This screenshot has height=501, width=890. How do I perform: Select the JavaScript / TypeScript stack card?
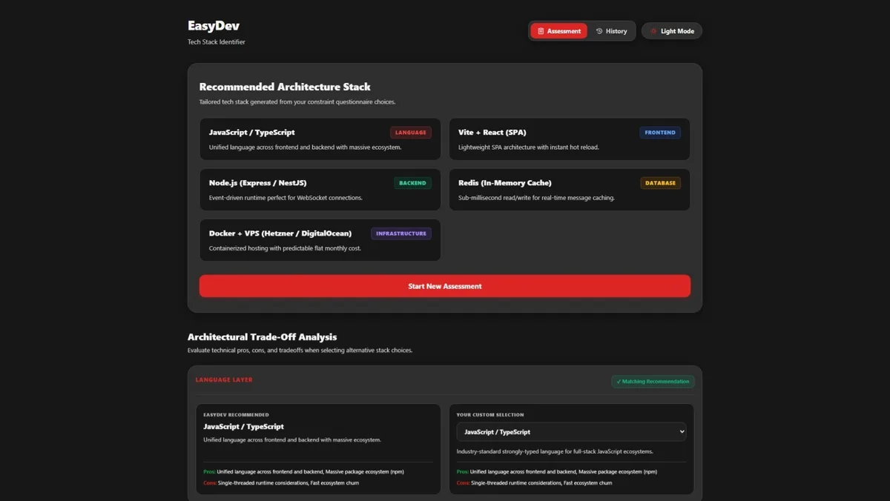(x=320, y=139)
